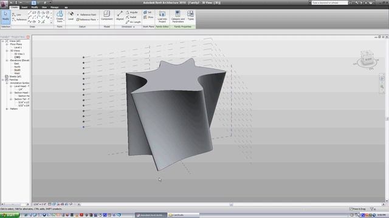
Task: Open the Create Form dropdown arrow
Action: coord(64,21)
